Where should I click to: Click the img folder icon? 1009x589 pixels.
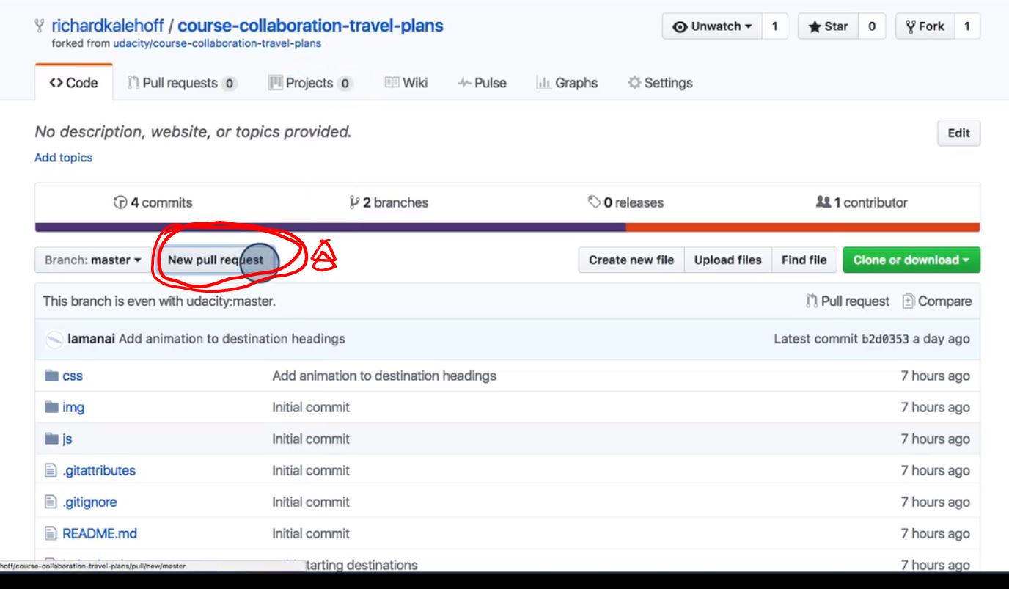(51, 407)
